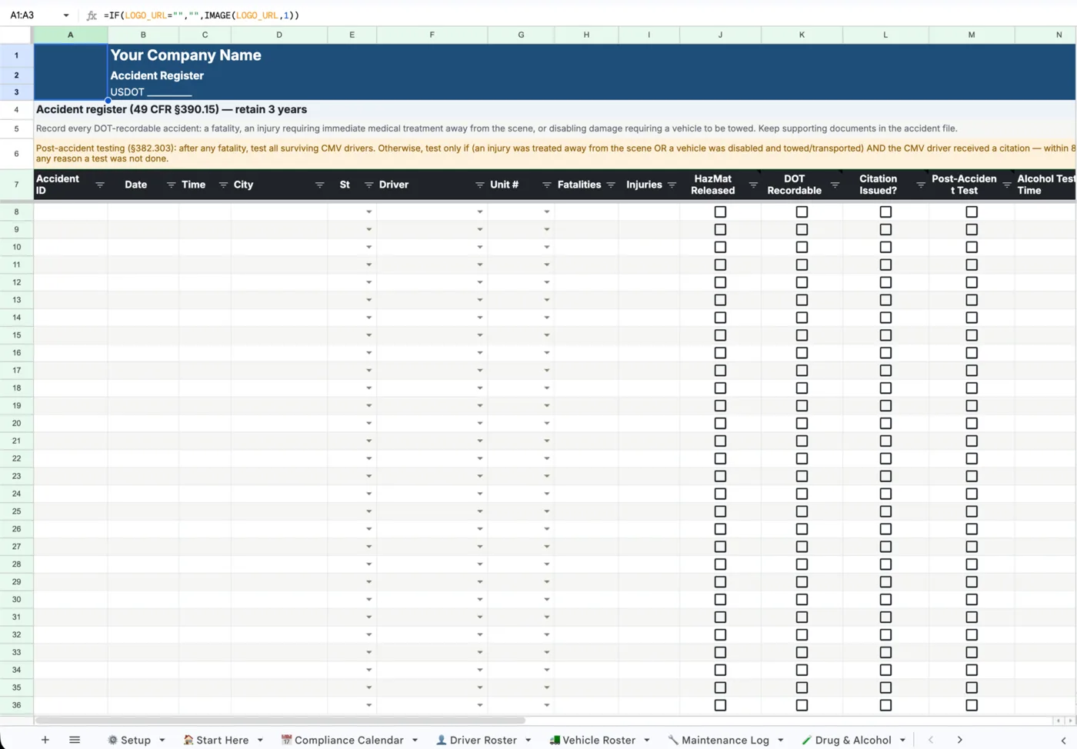Open the Driver column filter icon

tap(479, 185)
